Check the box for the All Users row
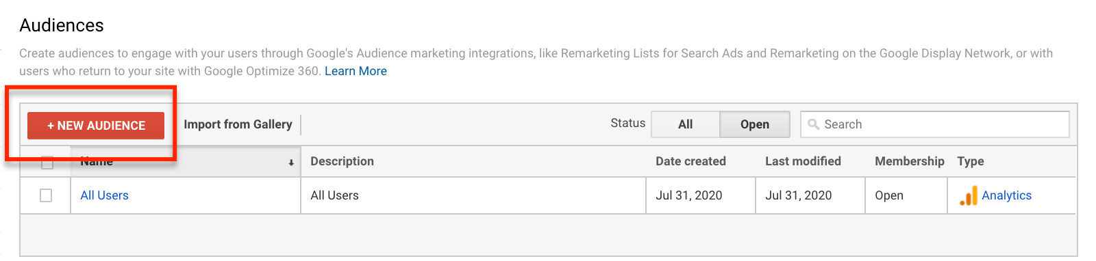1096x261 pixels. coord(46,195)
